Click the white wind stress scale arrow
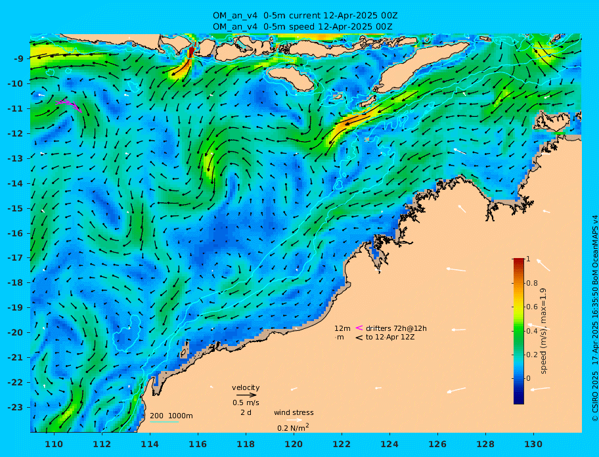This screenshot has width=599, height=457. point(294,420)
